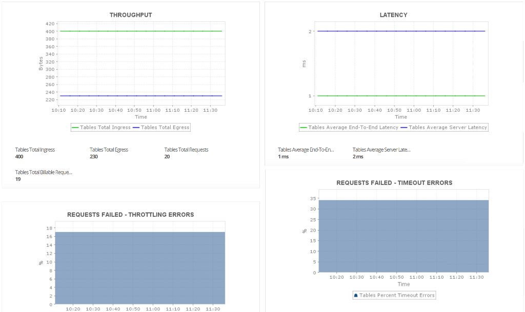The image size is (525, 312).
Task: Click the Requests Failed - Throttling Errors title
Action: (131, 215)
